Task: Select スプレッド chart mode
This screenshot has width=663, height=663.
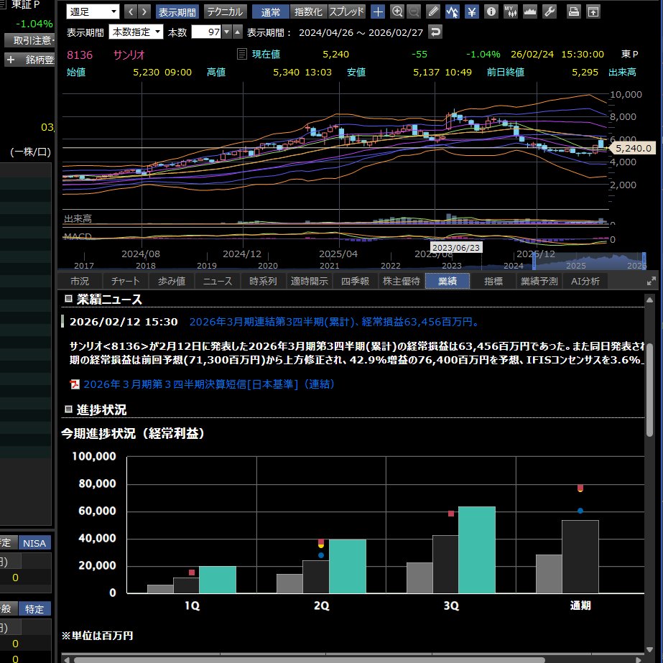Action: pyautogui.click(x=346, y=11)
